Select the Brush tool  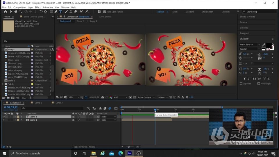tap(66, 12)
